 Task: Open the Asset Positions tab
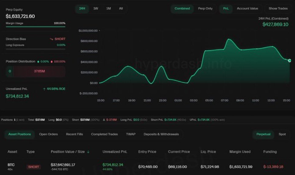point(20,134)
